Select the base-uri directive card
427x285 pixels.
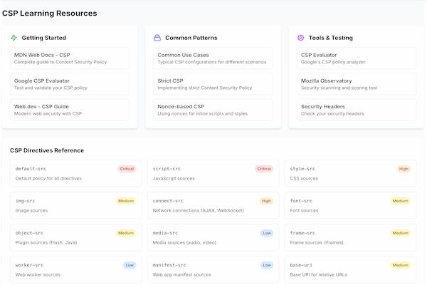tap(350, 269)
